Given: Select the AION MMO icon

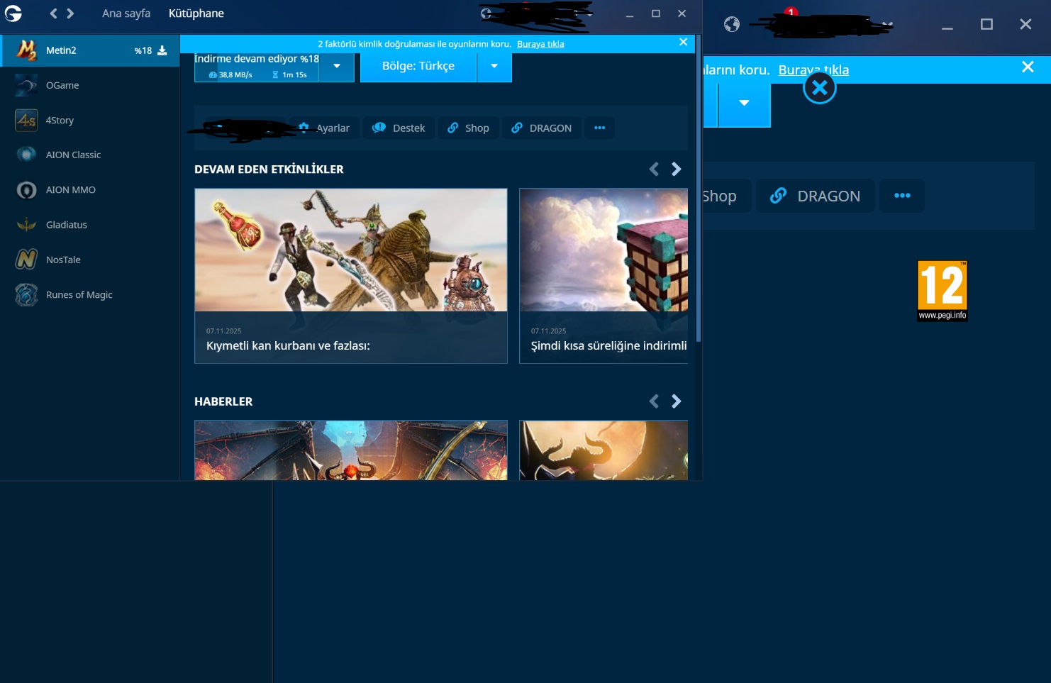Looking at the screenshot, I should point(26,190).
